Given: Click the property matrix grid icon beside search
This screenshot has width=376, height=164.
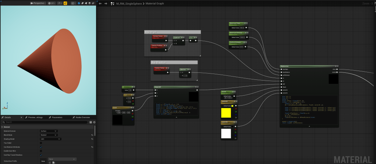Looking at the screenshot, I should [91, 122].
